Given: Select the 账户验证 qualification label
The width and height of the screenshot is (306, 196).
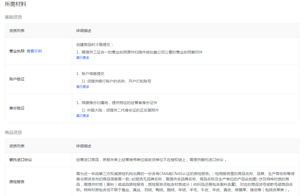Looking at the screenshot, I should pos(16,79).
